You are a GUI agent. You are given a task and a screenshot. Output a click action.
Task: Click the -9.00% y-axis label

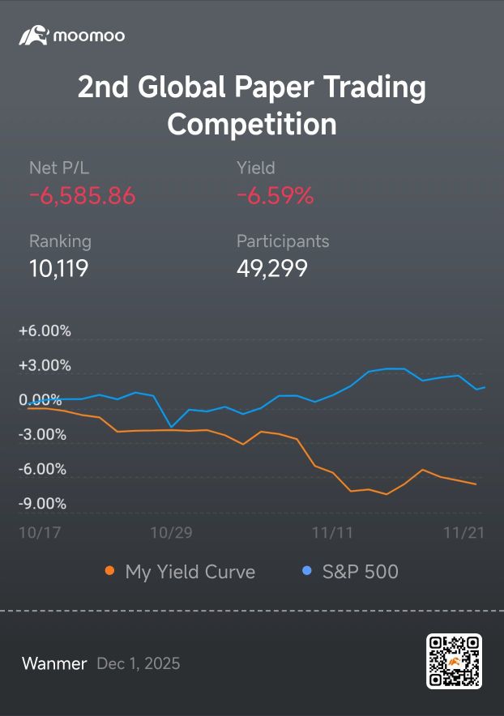point(42,504)
